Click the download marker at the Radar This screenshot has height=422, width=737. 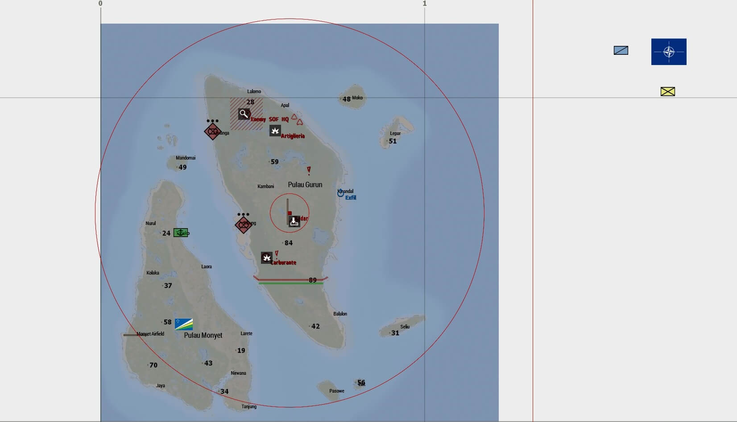click(294, 221)
